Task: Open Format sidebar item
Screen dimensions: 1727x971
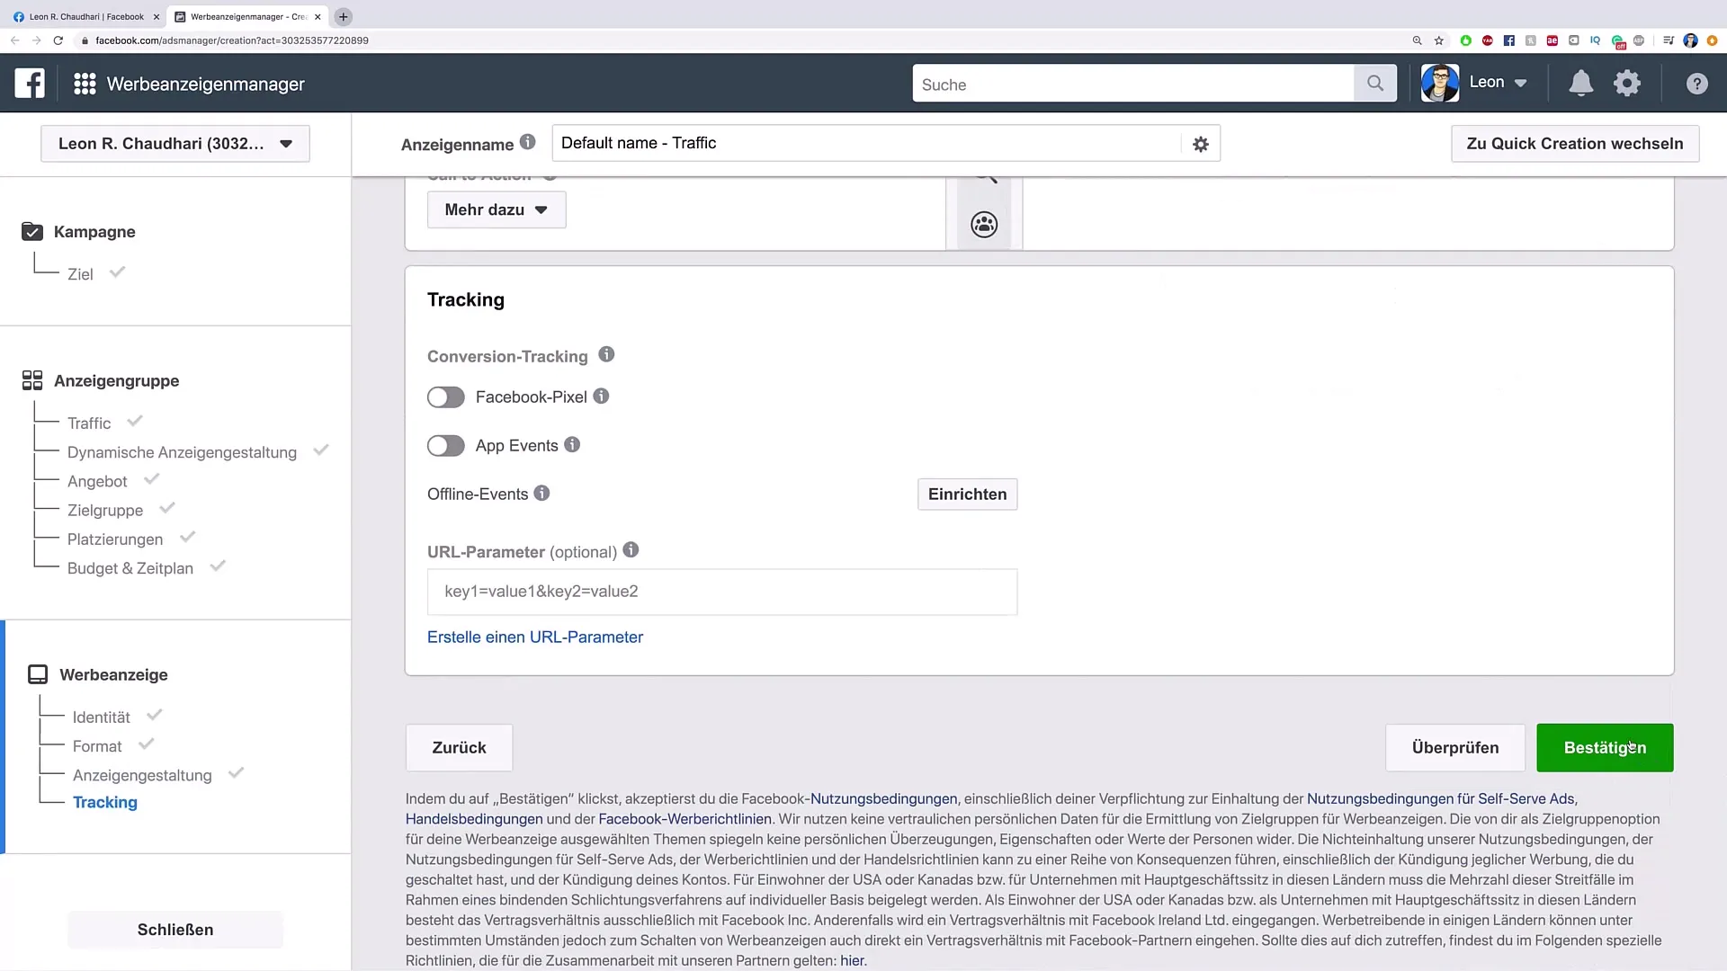Action: [x=97, y=746]
